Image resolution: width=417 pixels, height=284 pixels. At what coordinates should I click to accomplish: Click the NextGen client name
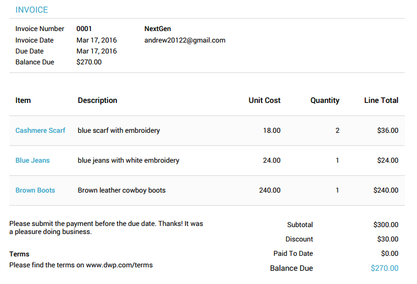(158, 29)
